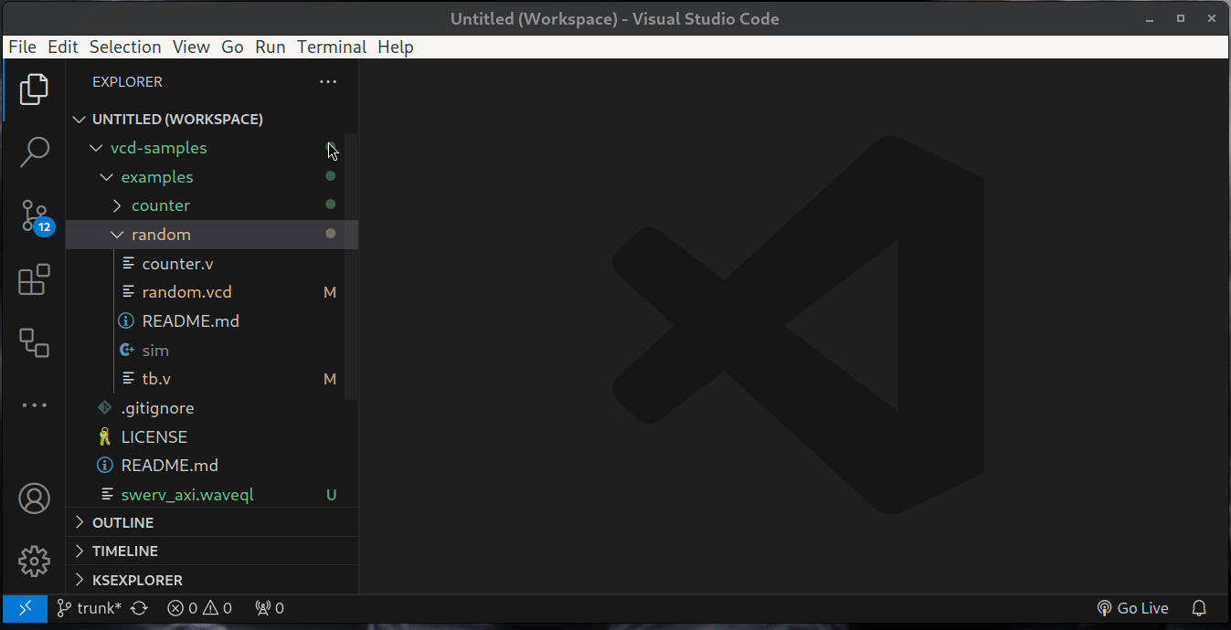Click the info icon of README.md below LICENSE
This screenshot has width=1231, height=630.
[105, 466]
